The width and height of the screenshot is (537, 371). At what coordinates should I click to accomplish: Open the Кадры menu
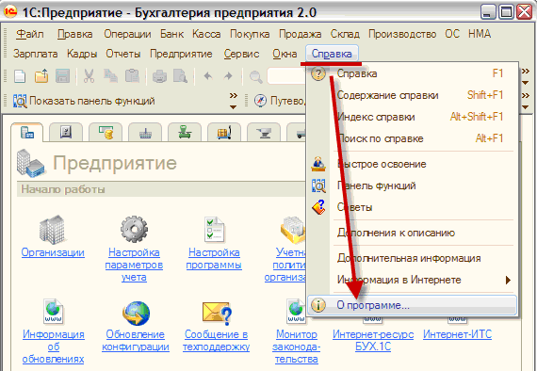pos(82,54)
